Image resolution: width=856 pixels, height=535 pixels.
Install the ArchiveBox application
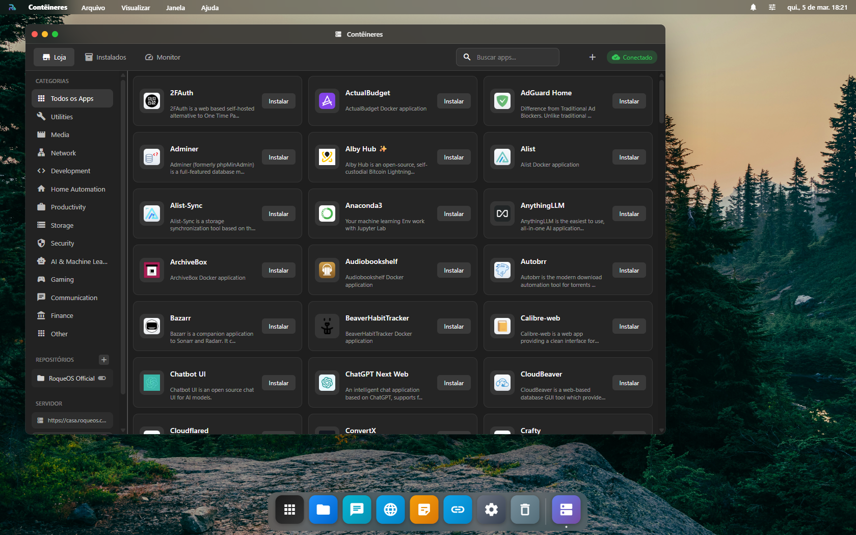click(278, 271)
